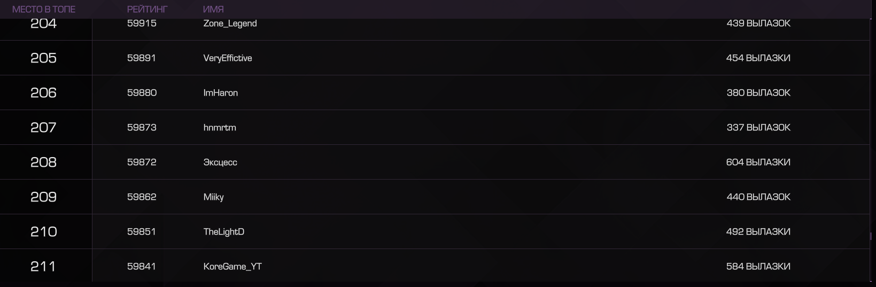Click the vertical scrollbar thumb at right edge
The height and width of the screenshot is (287, 876).
click(x=871, y=236)
